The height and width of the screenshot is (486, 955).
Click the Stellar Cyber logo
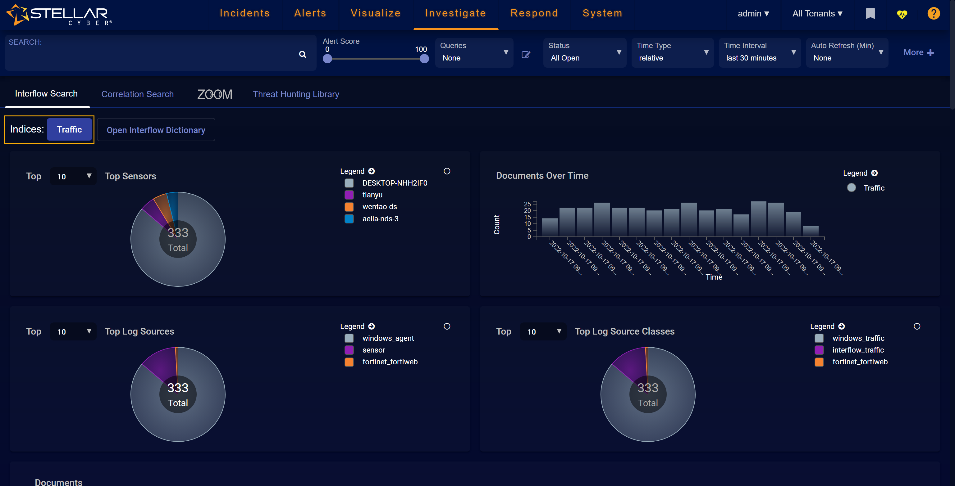[x=59, y=15]
